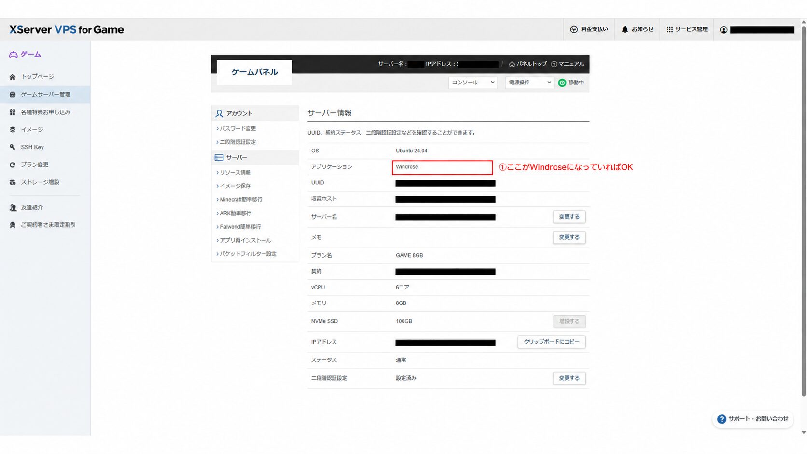The width and height of the screenshot is (807, 454).
Task: Open the コンソール dropdown
Action: (473, 83)
